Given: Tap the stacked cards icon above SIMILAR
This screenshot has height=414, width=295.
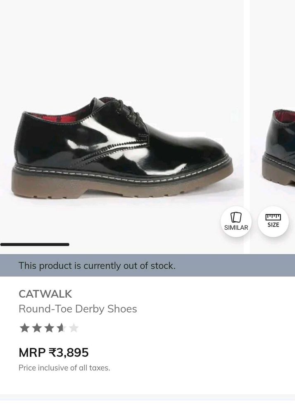Looking at the screenshot, I should click(x=236, y=218).
